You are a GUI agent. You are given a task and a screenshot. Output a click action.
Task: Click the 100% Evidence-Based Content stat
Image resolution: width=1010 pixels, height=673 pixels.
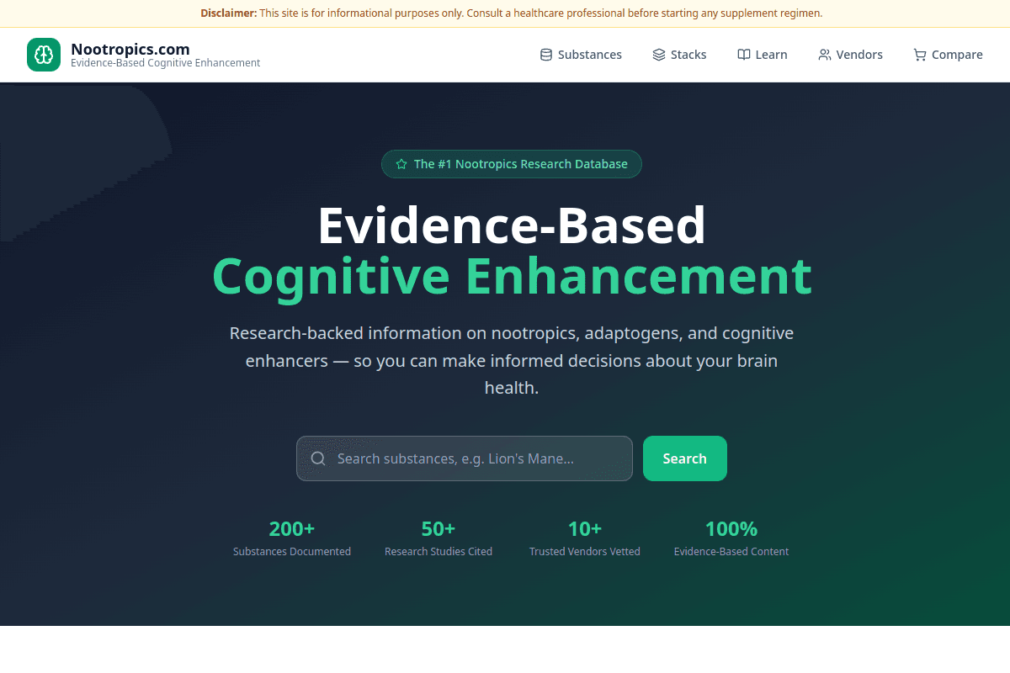[731, 538]
